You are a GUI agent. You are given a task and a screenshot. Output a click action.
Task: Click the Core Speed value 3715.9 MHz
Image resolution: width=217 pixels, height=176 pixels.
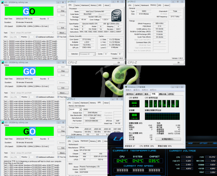87,40
